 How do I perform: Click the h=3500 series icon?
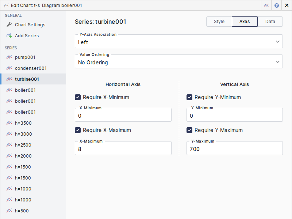click(x=9, y=123)
